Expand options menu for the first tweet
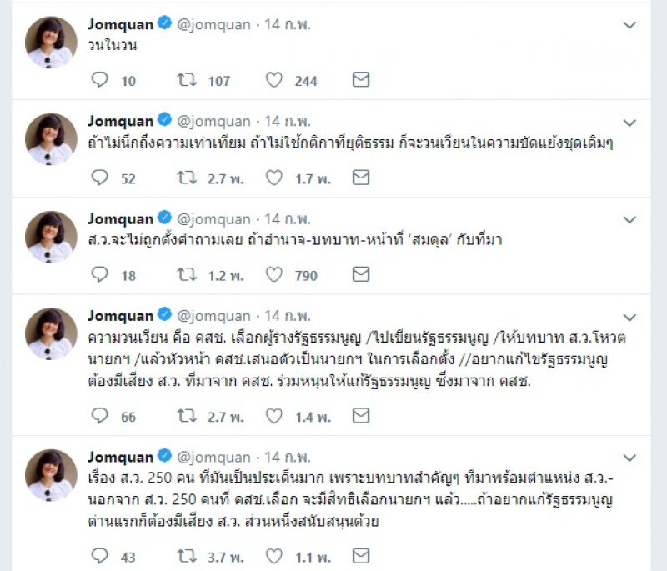This screenshot has width=667, height=571. click(629, 26)
